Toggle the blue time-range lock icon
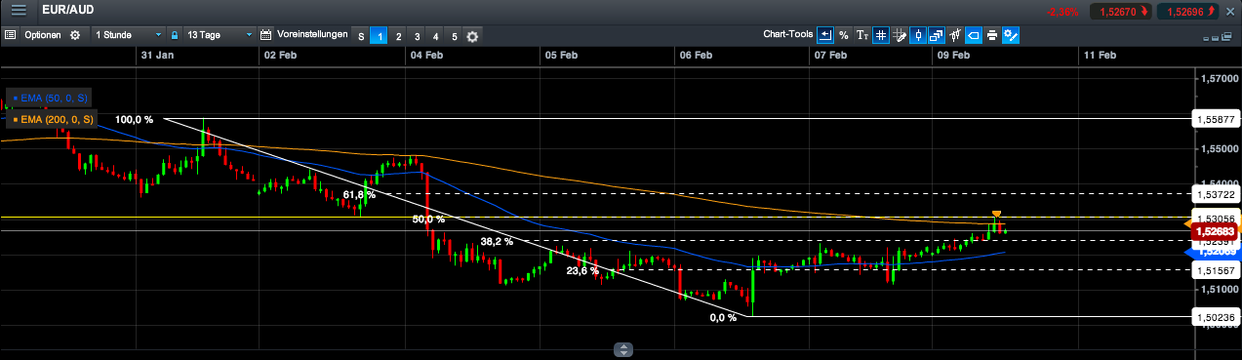The height and width of the screenshot is (360, 1242). pos(174,35)
